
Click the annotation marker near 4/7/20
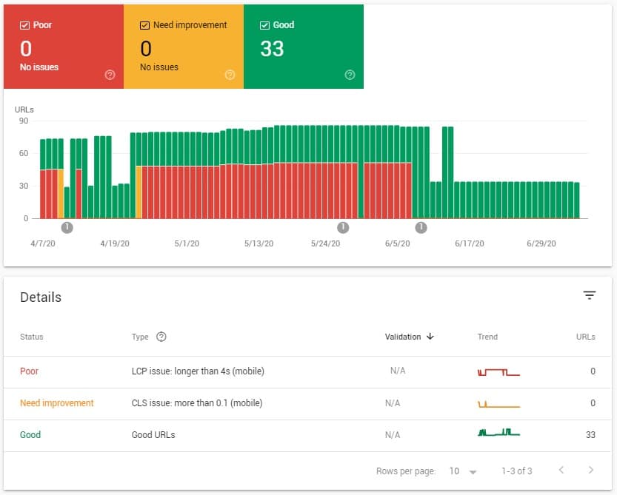pyautogui.click(x=67, y=227)
